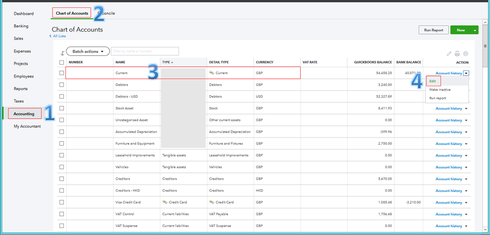
Task: Click the sort arrow in TYPE column header
Action: [x=172, y=63]
